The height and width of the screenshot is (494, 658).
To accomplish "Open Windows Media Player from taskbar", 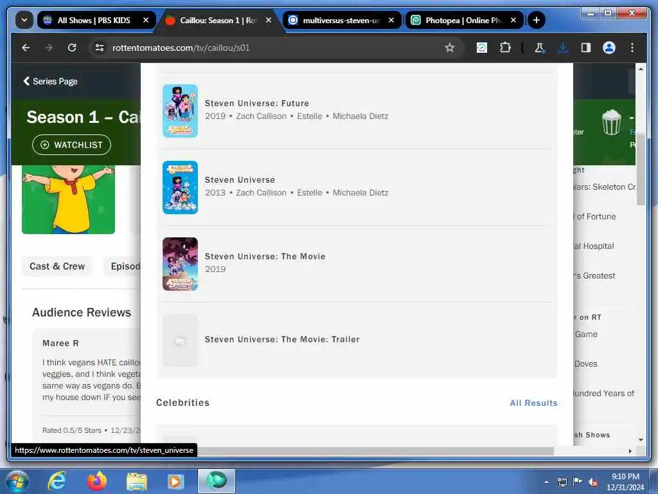I will [x=175, y=481].
